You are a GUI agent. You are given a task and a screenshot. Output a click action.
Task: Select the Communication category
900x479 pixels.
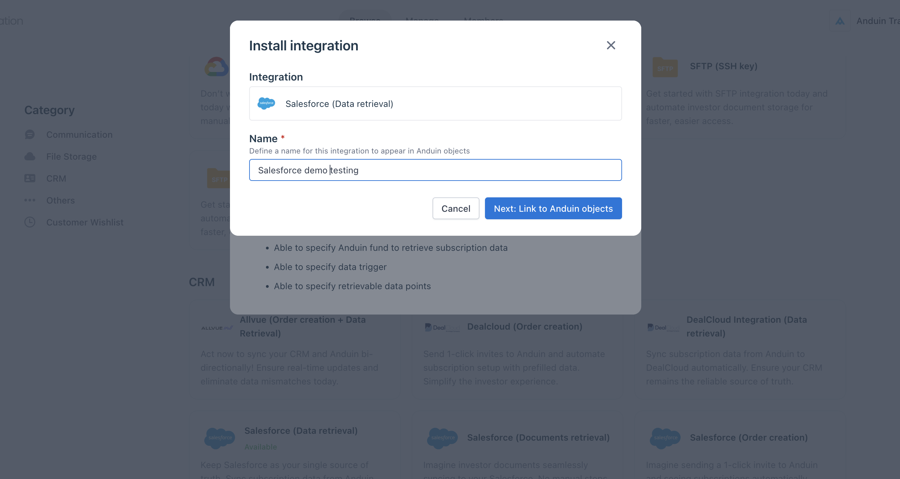(x=79, y=135)
